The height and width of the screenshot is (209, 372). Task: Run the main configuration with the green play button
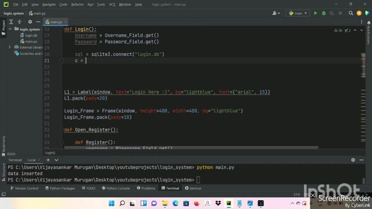click(315, 13)
